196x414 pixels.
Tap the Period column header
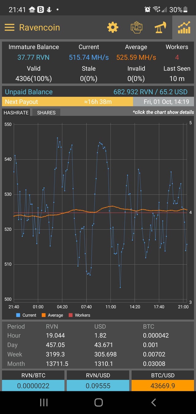16,327
